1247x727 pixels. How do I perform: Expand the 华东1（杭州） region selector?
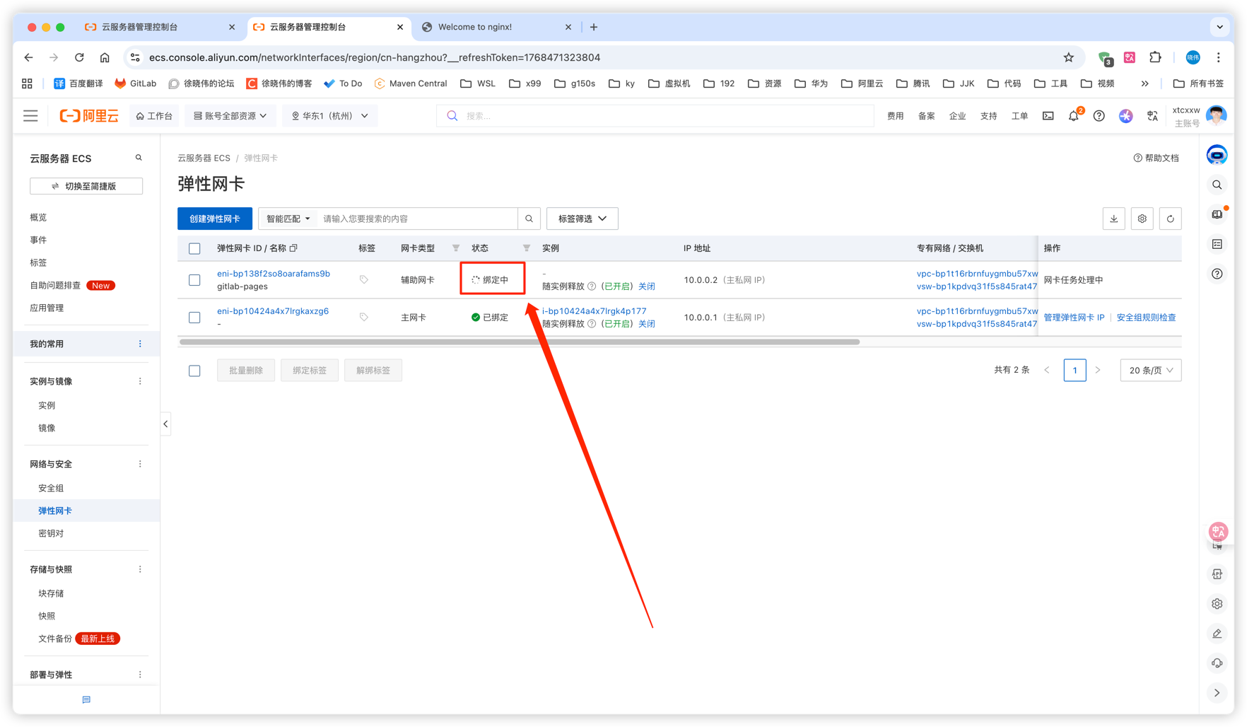[x=329, y=116]
